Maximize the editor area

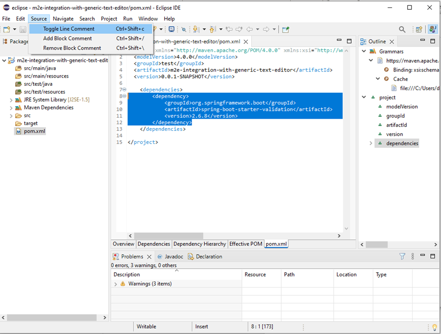349,41
